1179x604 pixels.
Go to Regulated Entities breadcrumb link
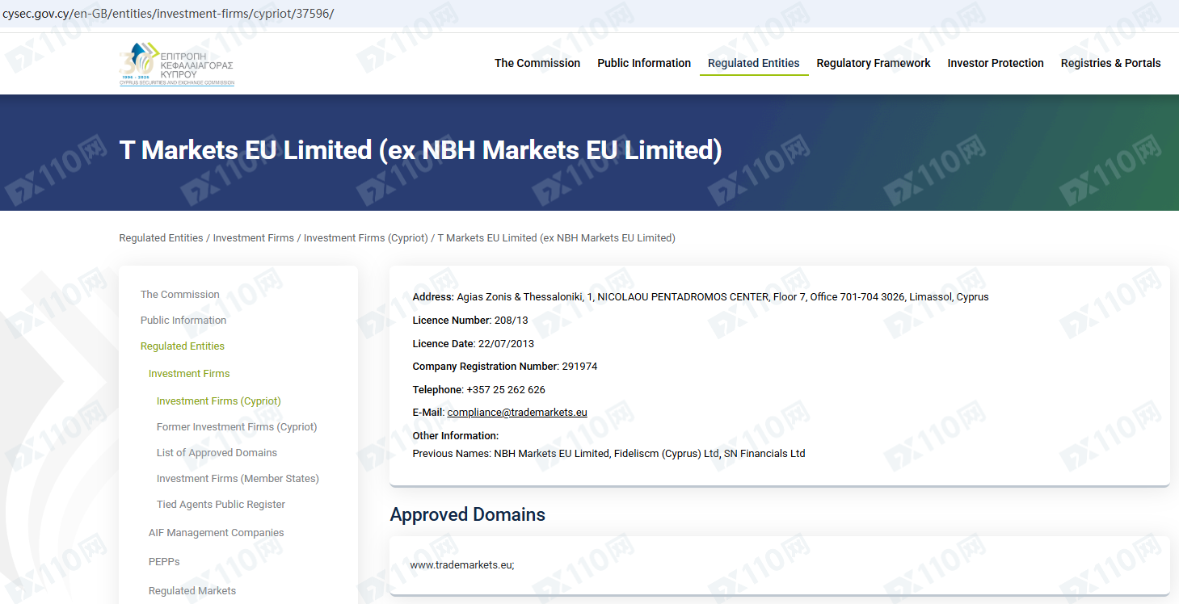[161, 238]
